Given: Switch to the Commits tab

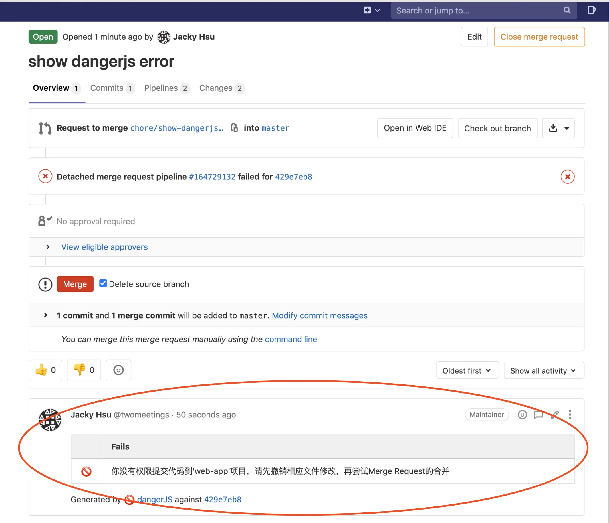Looking at the screenshot, I should [107, 88].
